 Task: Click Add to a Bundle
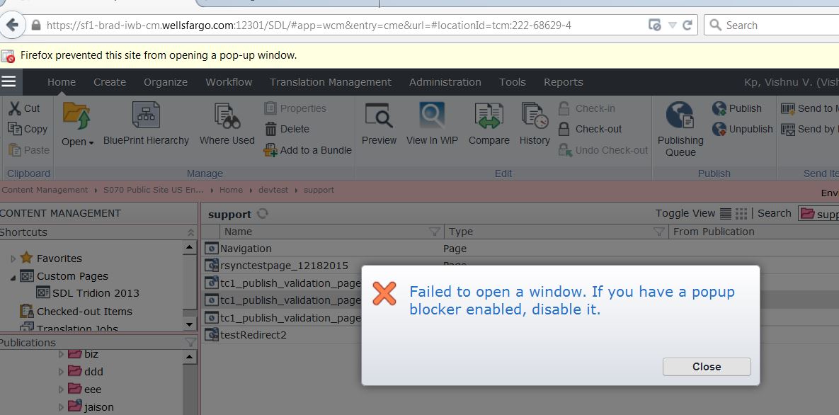coord(308,150)
